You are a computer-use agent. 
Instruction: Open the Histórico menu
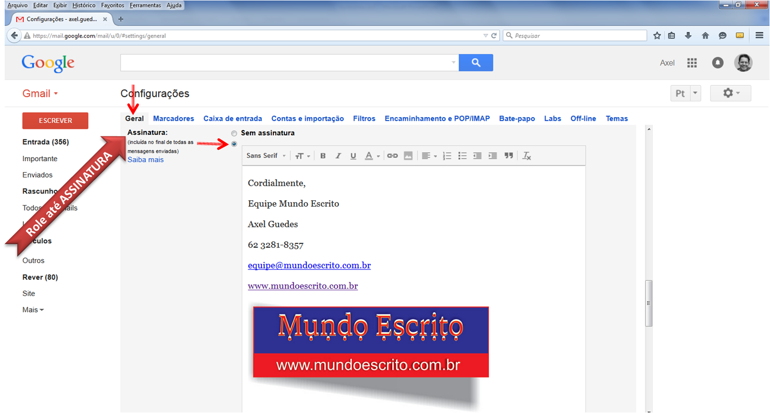click(x=83, y=5)
